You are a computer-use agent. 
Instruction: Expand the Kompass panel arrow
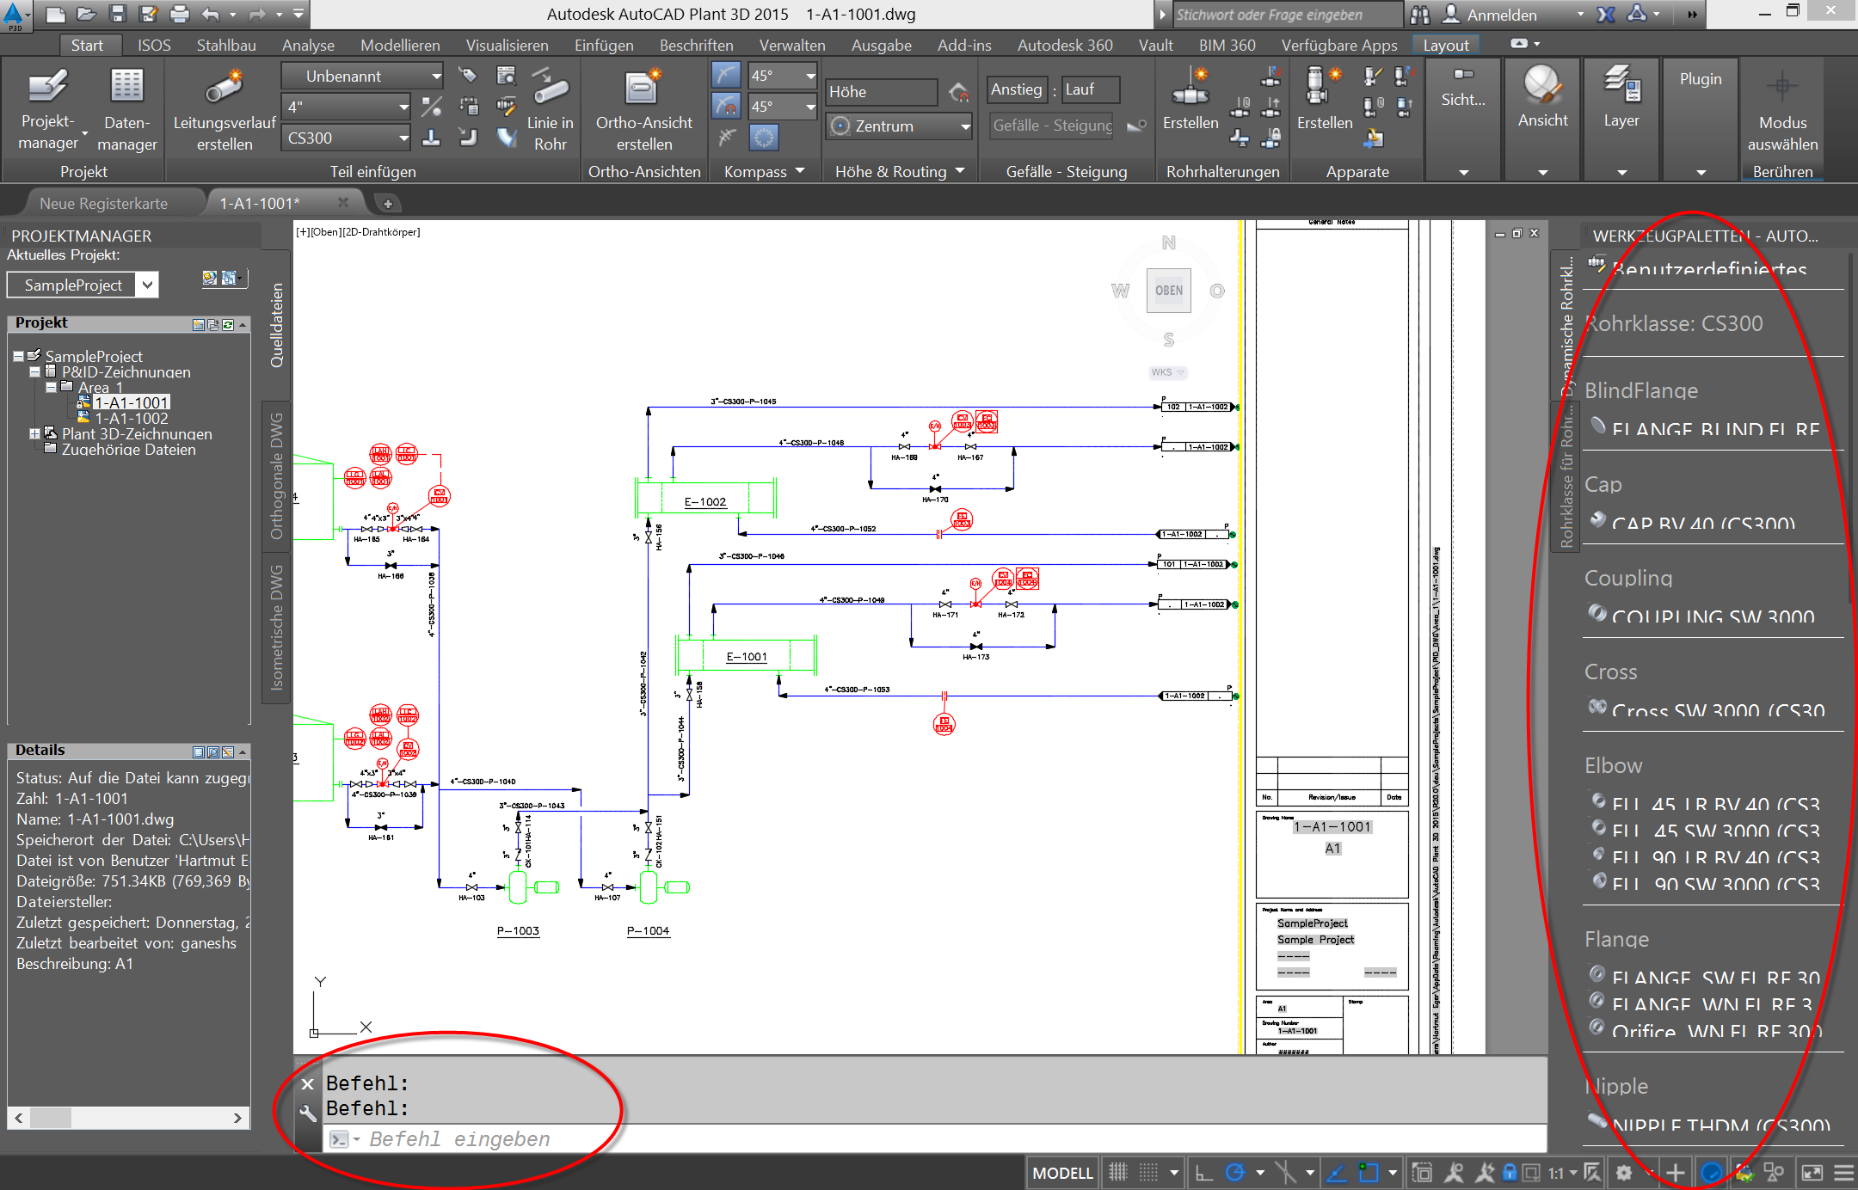(800, 170)
